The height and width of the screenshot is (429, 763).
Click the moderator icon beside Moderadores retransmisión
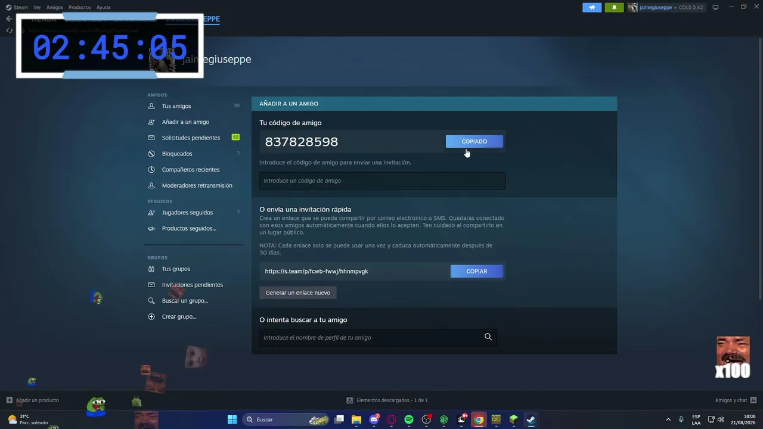151,185
